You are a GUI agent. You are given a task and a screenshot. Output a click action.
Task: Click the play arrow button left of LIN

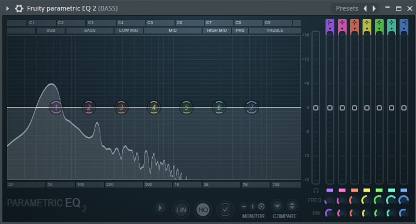[x=160, y=208]
